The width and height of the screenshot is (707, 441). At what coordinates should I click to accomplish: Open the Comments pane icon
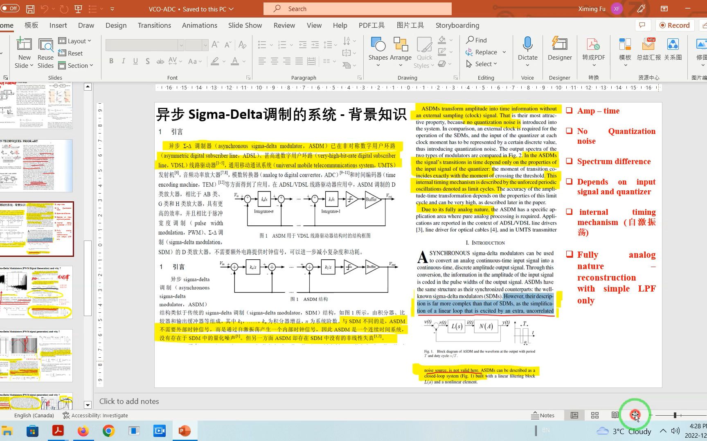click(642, 25)
